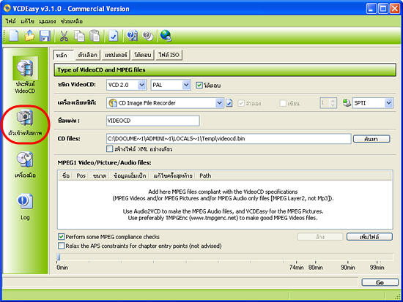This screenshot has width=403, height=302.
Task: Click the 80min capacity marker
Action: click(x=316, y=267)
